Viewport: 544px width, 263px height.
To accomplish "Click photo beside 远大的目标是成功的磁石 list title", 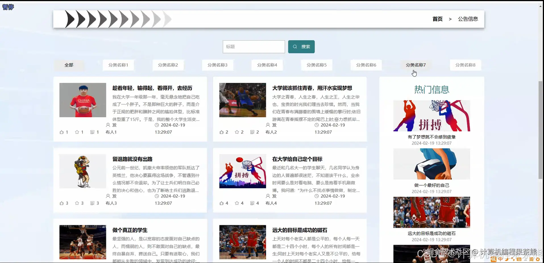I will [243, 242].
